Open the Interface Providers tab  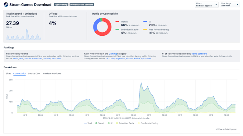tap(52, 73)
